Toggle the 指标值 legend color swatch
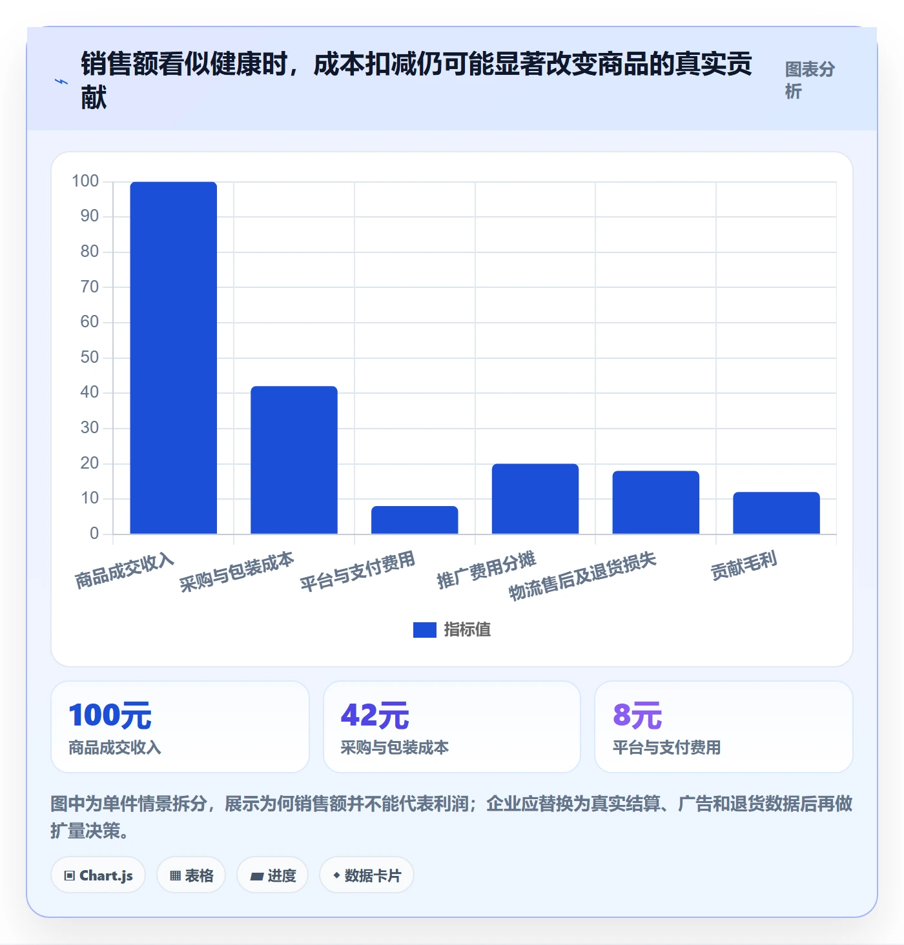This screenshot has width=904, height=945. point(425,630)
